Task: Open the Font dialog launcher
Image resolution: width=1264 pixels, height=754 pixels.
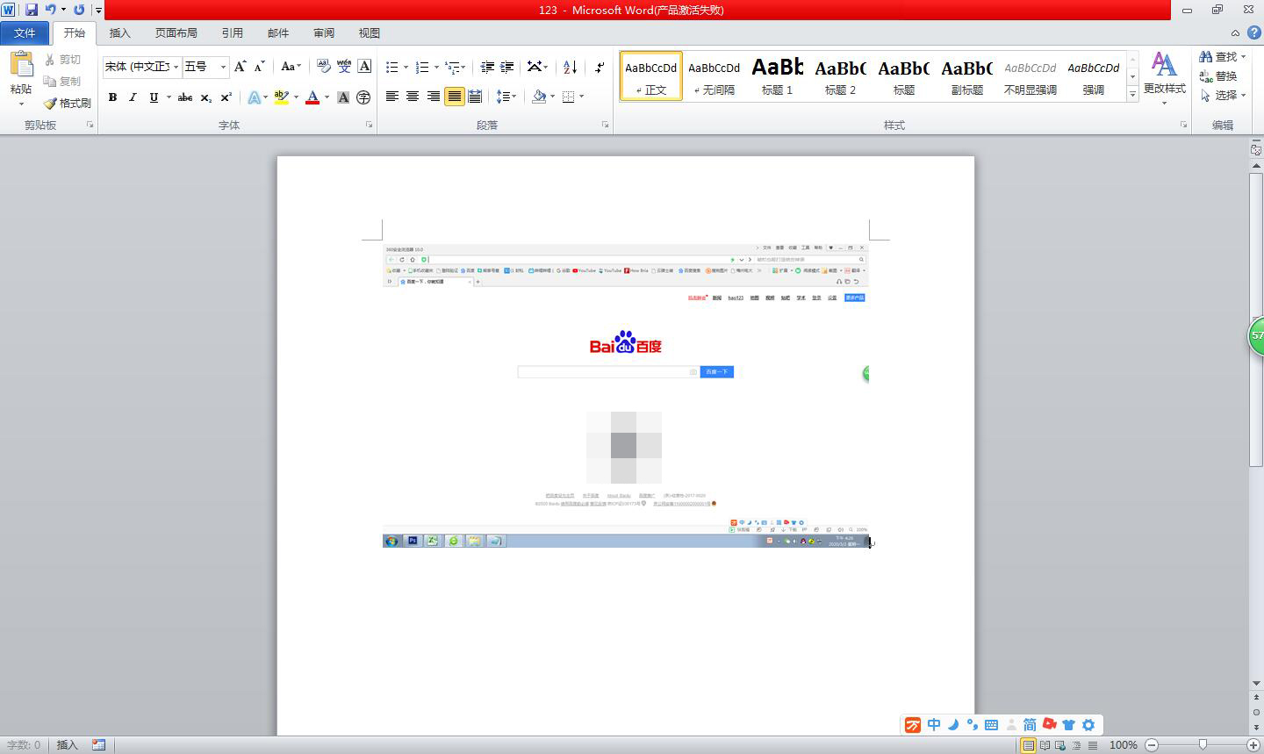Action: (x=369, y=126)
